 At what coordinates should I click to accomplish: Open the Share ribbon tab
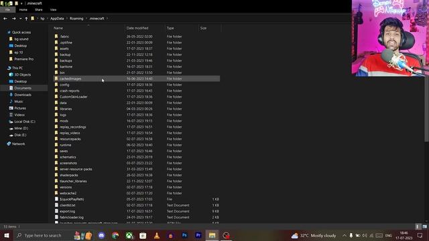click(x=39, y=9)
